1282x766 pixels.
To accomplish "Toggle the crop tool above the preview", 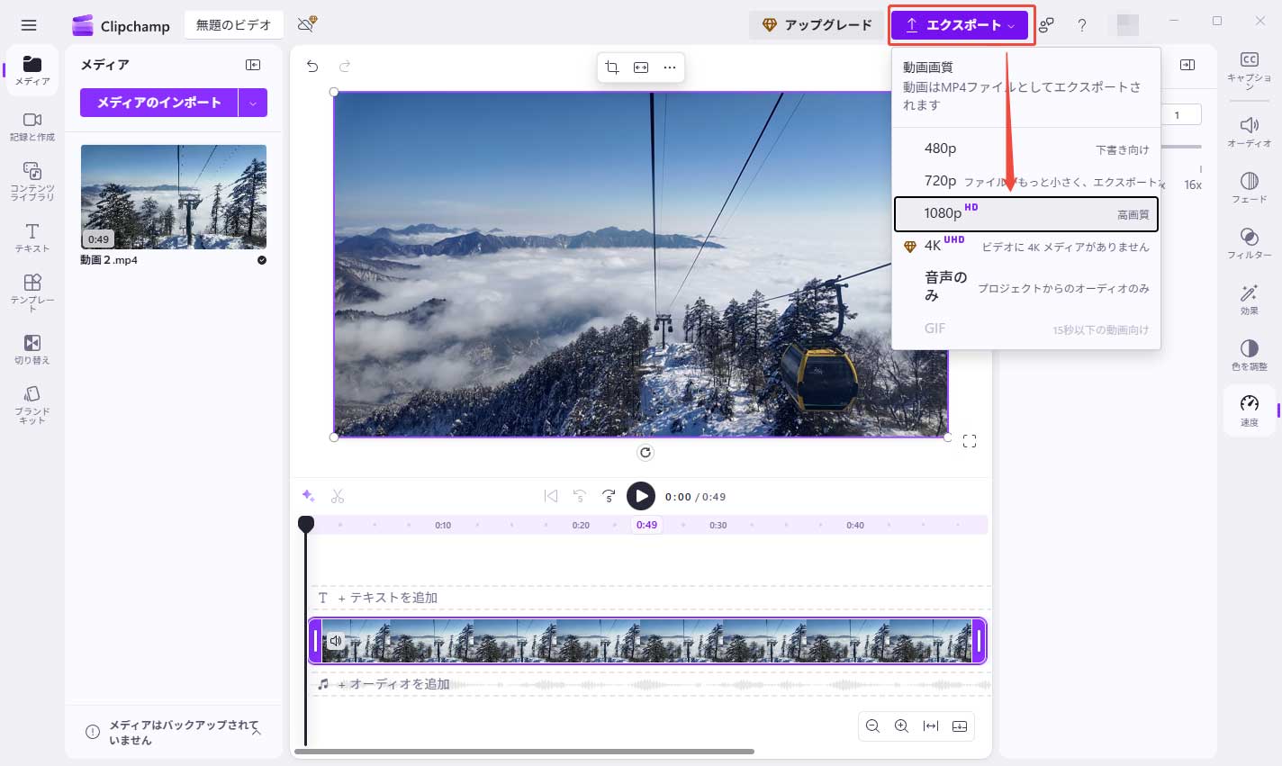I will [x=611, y=67].
